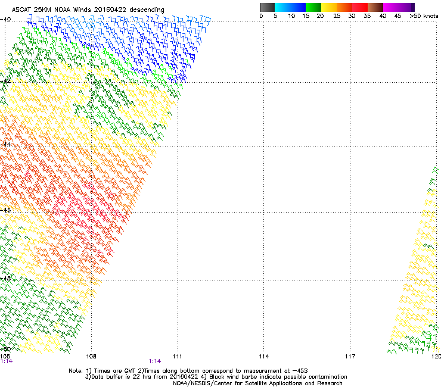Click the 'Times are GMT' note line
This screenshot has height=387, width=441.
[188, 371]
